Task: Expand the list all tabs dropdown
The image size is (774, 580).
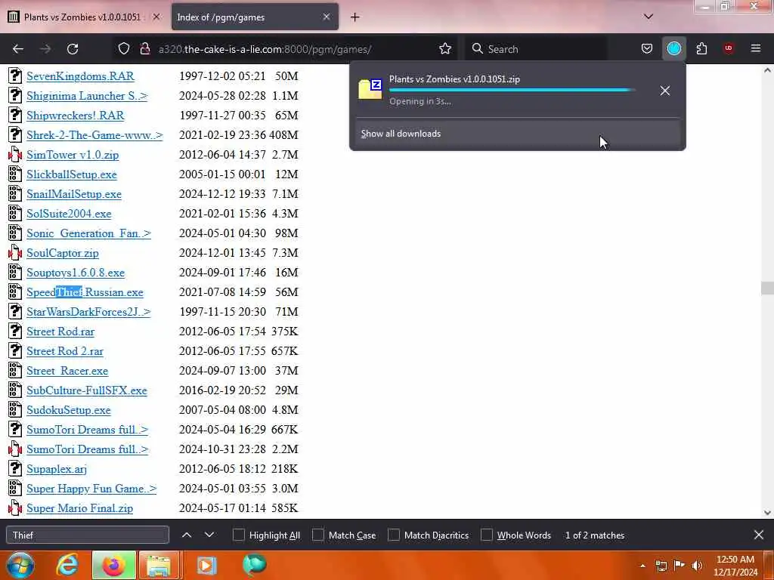Action: click(x=648, y=17)
